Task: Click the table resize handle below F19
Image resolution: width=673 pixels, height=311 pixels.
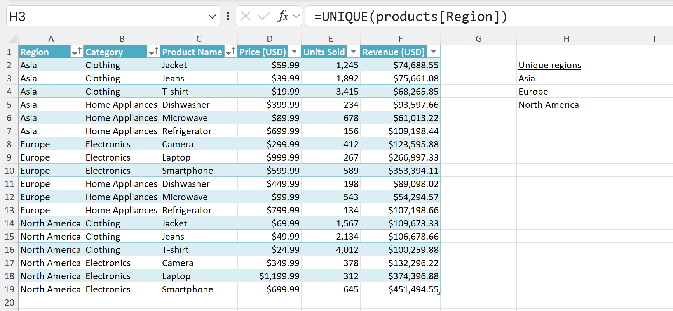Action: pyautogui.click(x=439, y=294)
